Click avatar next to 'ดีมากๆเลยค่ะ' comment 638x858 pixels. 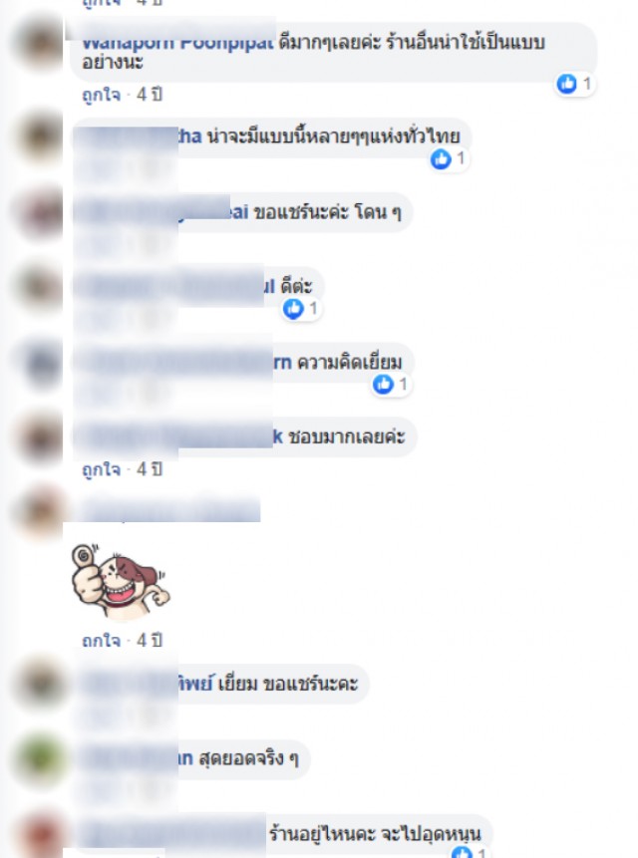click(x=40, y=43)
